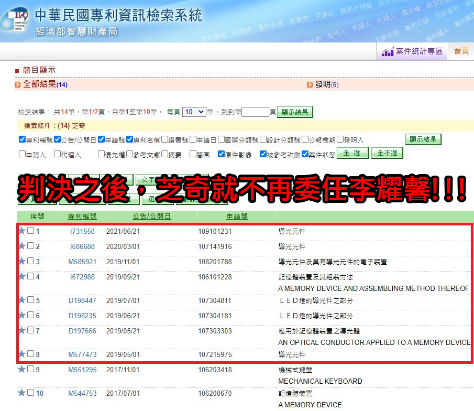Star the row 3 patent M585921
Viewport: 474px width, 411px height.
click(22, 261)
